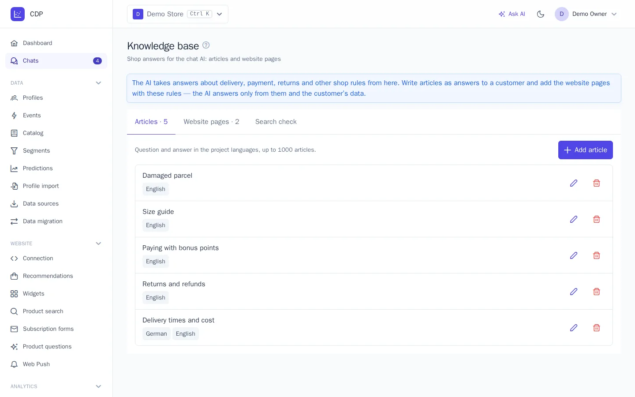635x397 pixels.
Task: Switch to the Articles tab
Action: tap(151, 122)
